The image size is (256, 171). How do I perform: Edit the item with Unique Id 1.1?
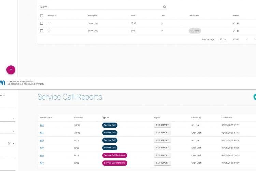point(234,23)
